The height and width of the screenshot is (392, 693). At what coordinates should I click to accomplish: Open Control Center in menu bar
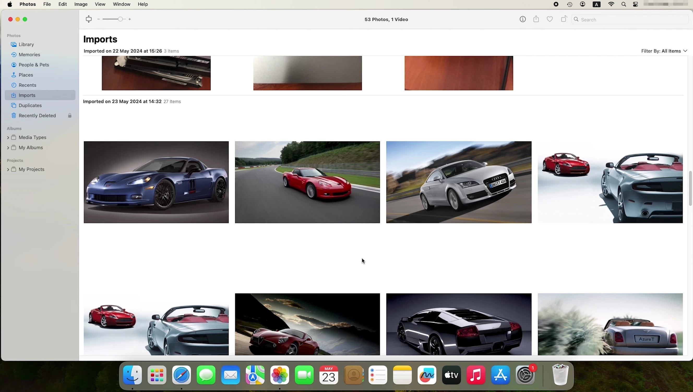click(636, 4)
